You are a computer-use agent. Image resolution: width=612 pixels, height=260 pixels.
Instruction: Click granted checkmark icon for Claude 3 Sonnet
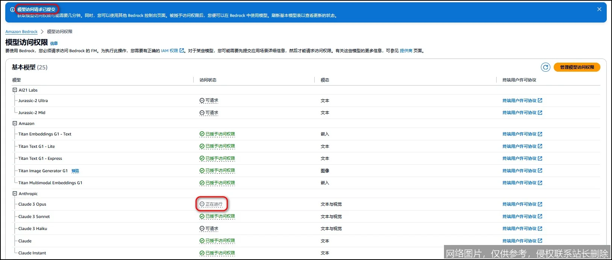point(202,216)
